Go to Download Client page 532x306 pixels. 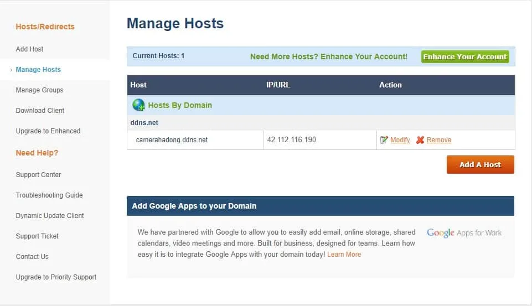40,111
